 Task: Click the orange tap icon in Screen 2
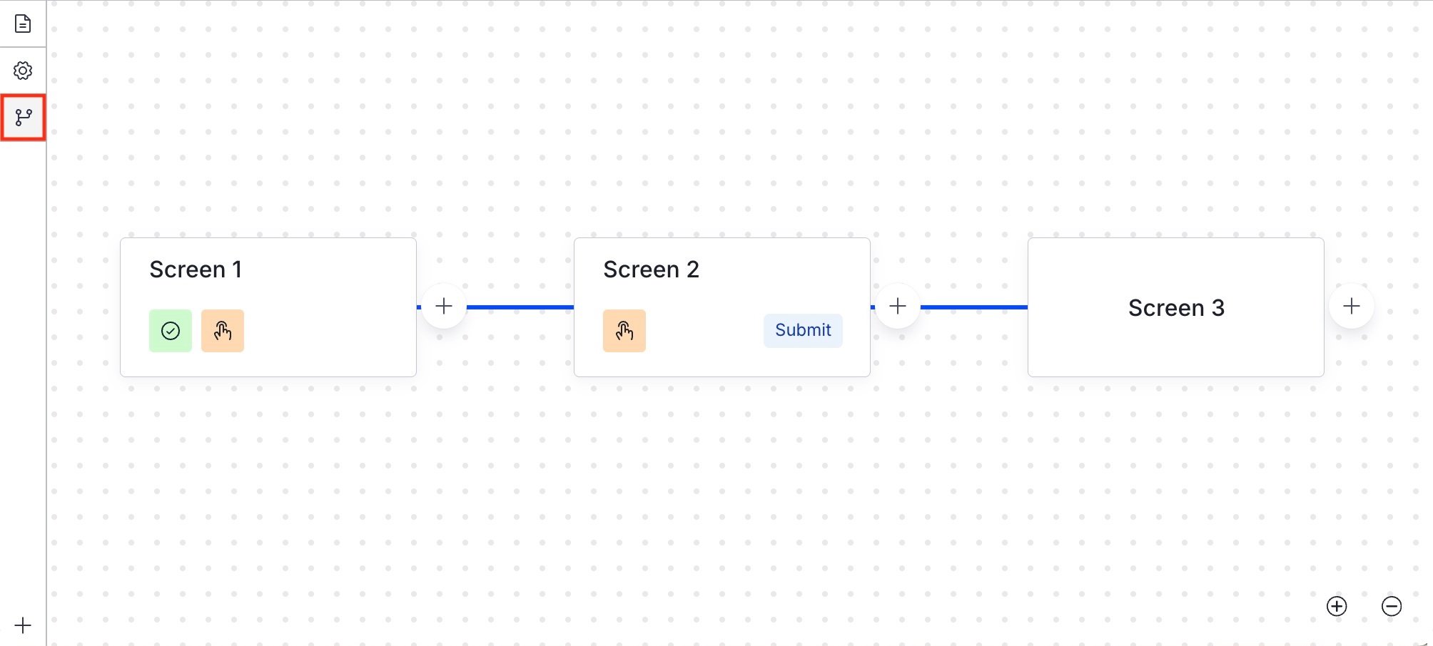pos(624,331)
